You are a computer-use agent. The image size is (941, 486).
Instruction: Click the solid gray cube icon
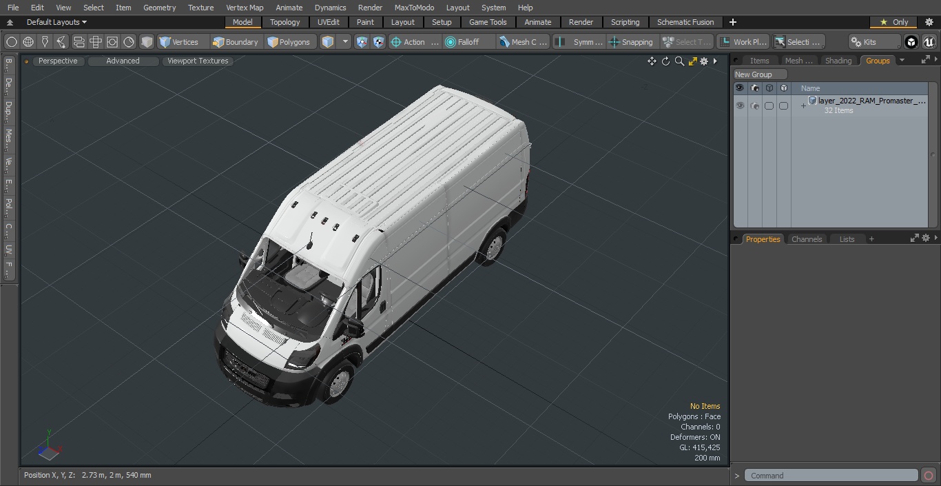147,42
